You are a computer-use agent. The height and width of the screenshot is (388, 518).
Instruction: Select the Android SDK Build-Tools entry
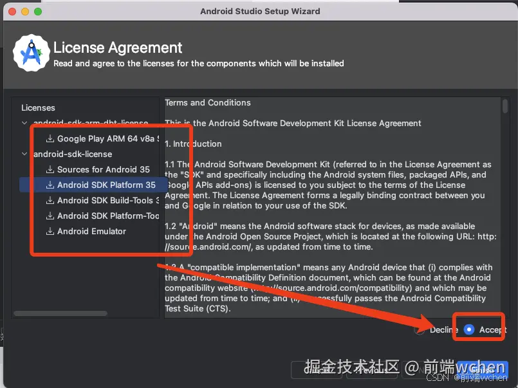(x=108, y=200)
